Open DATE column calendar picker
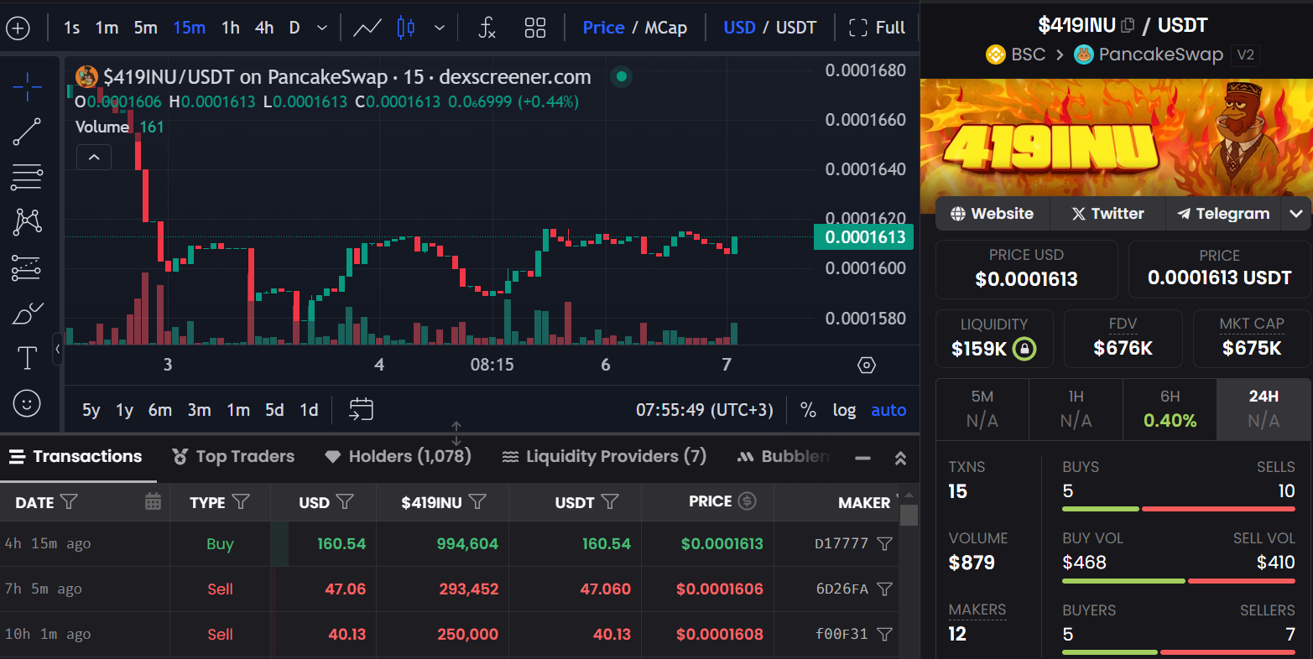Screen dimensions: 1313x659 tap(153, 501)
